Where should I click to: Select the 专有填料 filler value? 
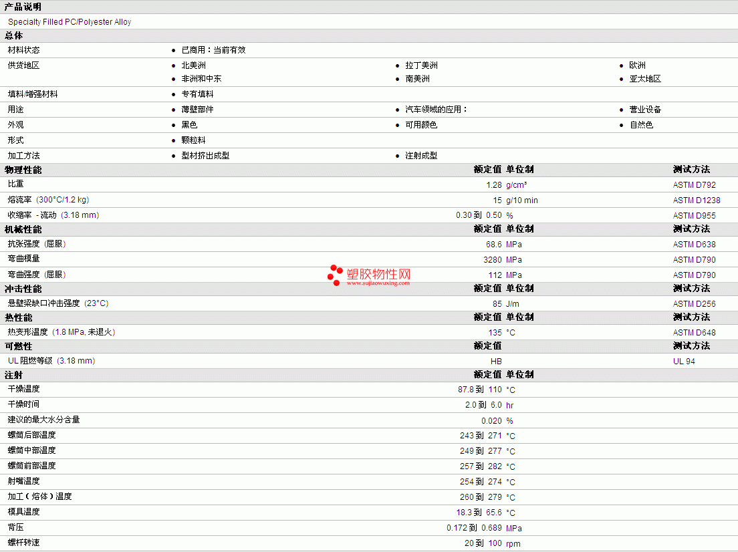pos(198,94)
